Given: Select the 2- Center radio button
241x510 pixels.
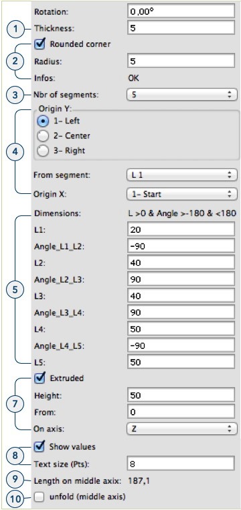Looking at the screenshot, I should (x=42, y=136).
